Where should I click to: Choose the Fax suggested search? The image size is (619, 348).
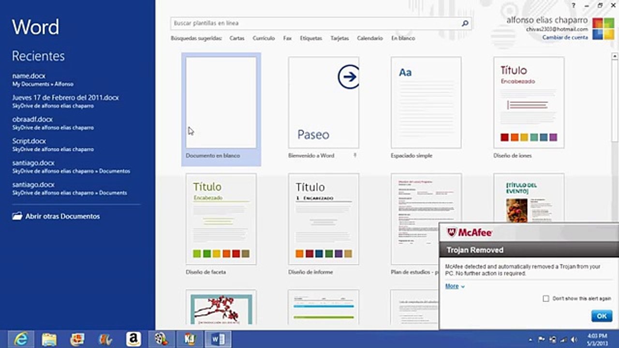click(x=287, y=38)
